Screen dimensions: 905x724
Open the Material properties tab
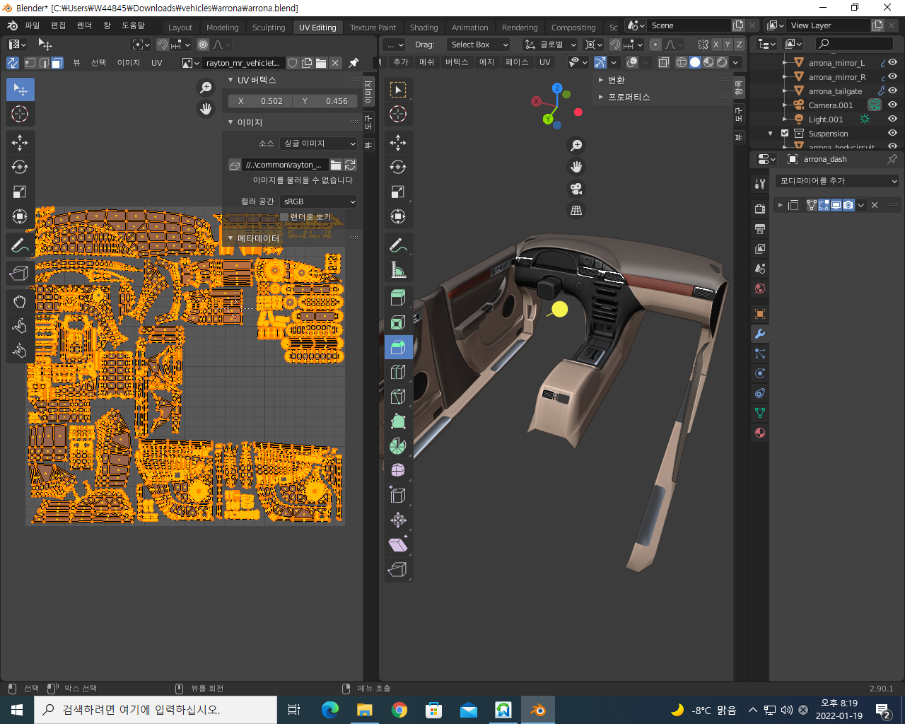click(760, 433)
